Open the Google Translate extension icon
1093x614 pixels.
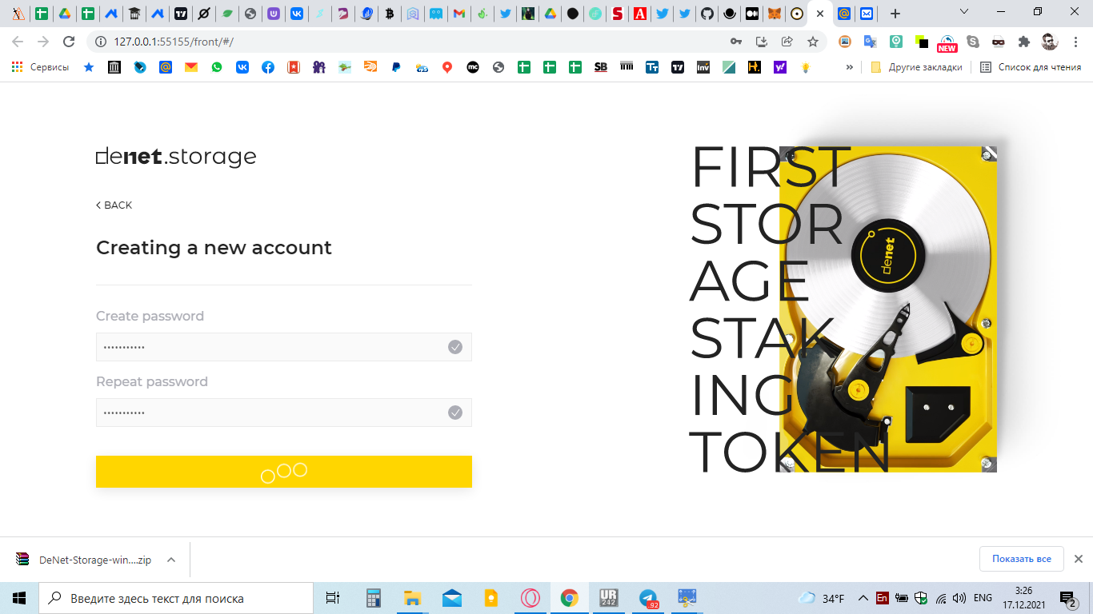point(869,41)
